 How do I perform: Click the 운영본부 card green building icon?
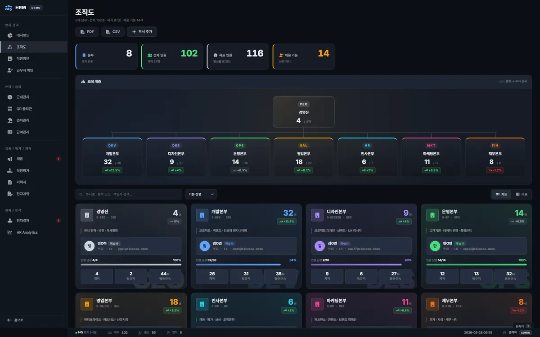pyautogui.click(x=432, y=215)
